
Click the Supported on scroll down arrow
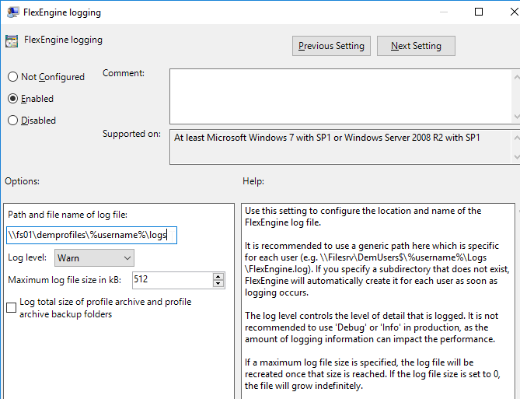(x=516, y=156)
